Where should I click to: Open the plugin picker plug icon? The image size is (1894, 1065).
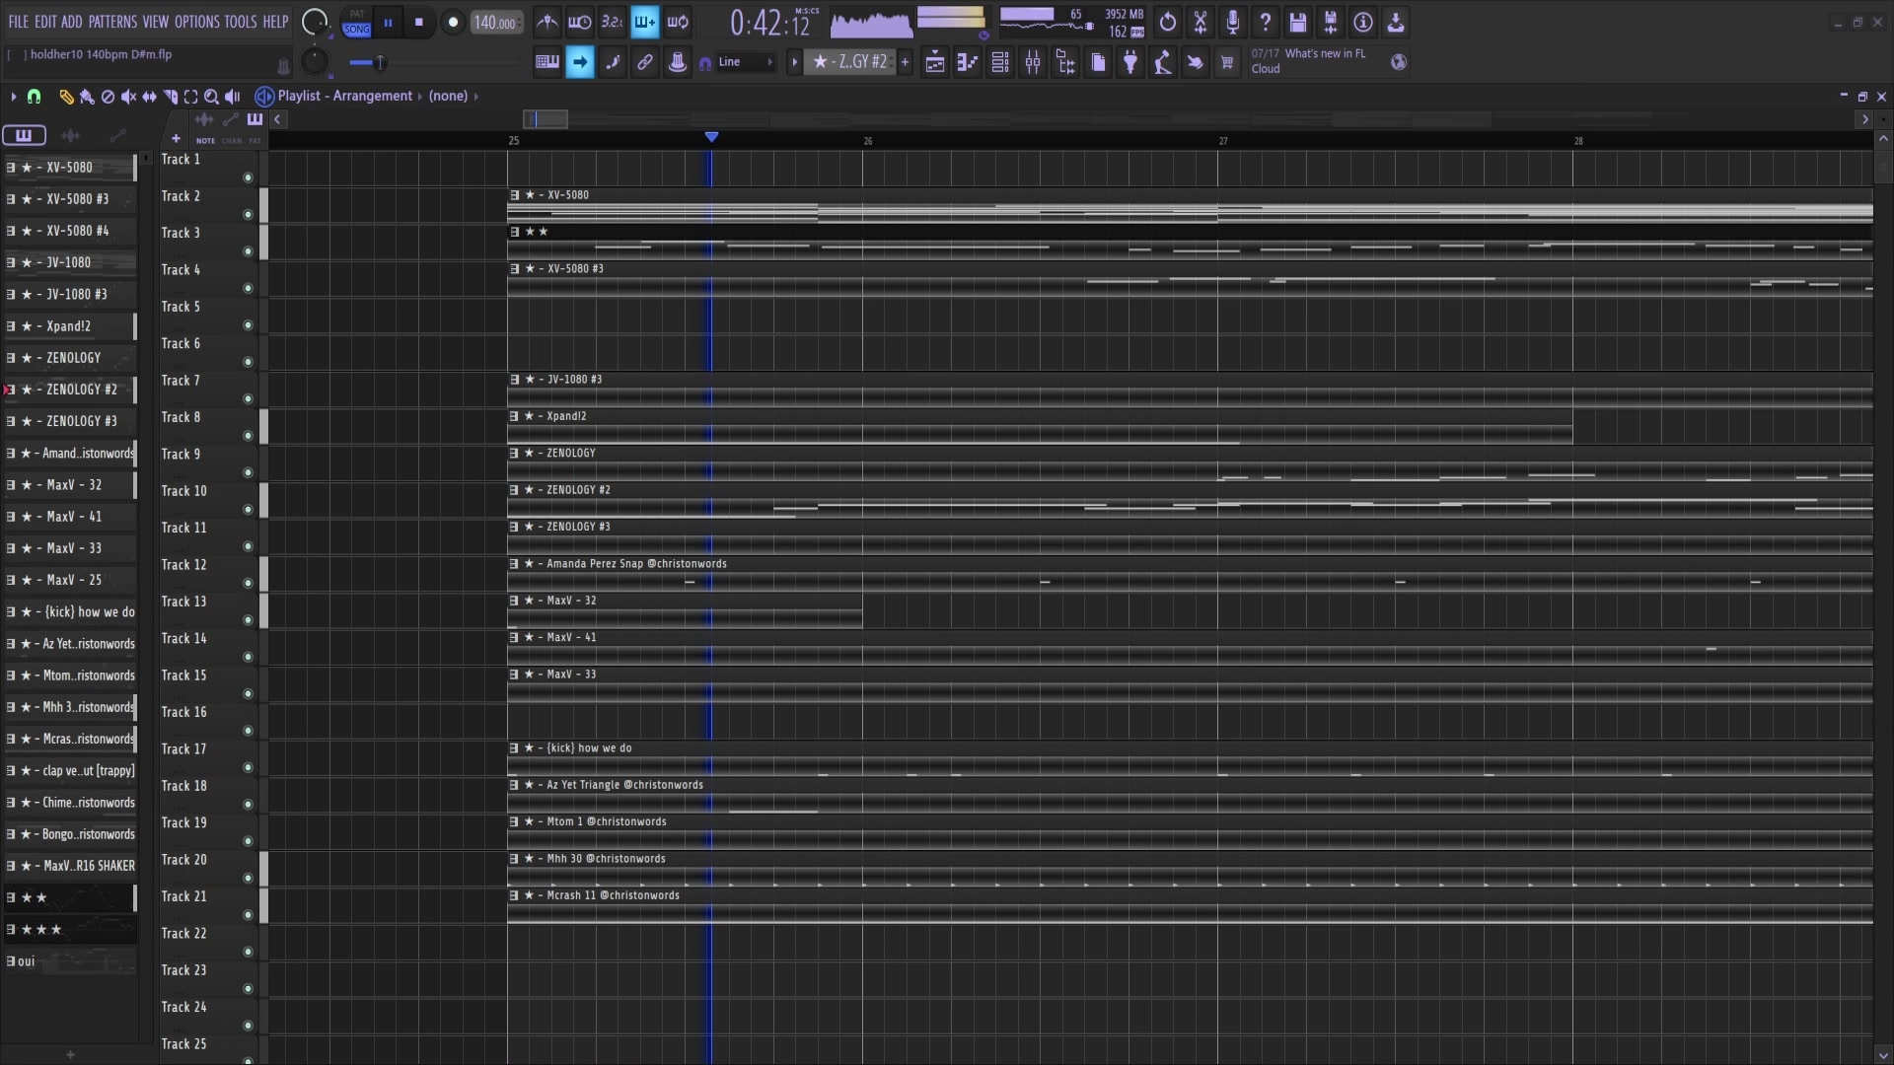pyautogui.click(x=1130, y=63)
